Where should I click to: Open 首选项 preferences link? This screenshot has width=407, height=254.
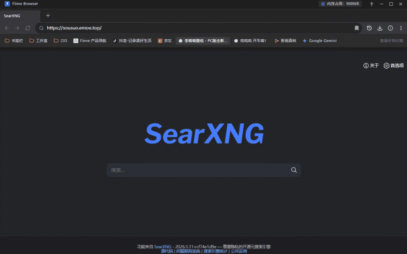[393, 65]
